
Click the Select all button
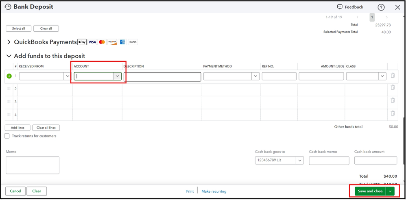(x=19, y=28)
